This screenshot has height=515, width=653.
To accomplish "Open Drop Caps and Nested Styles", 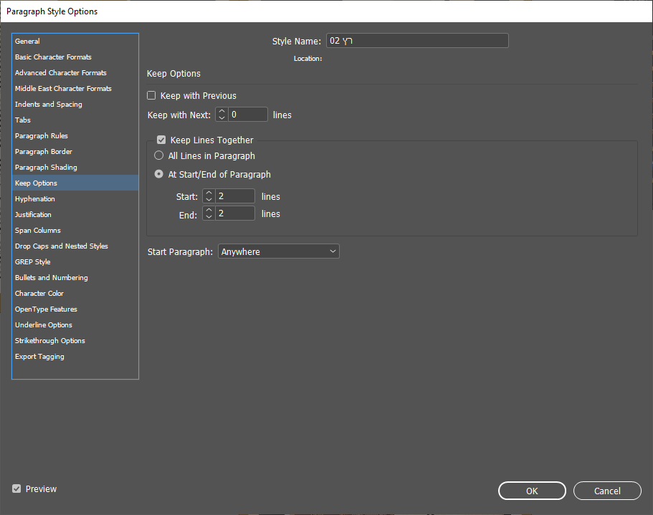I will [75, 246].
